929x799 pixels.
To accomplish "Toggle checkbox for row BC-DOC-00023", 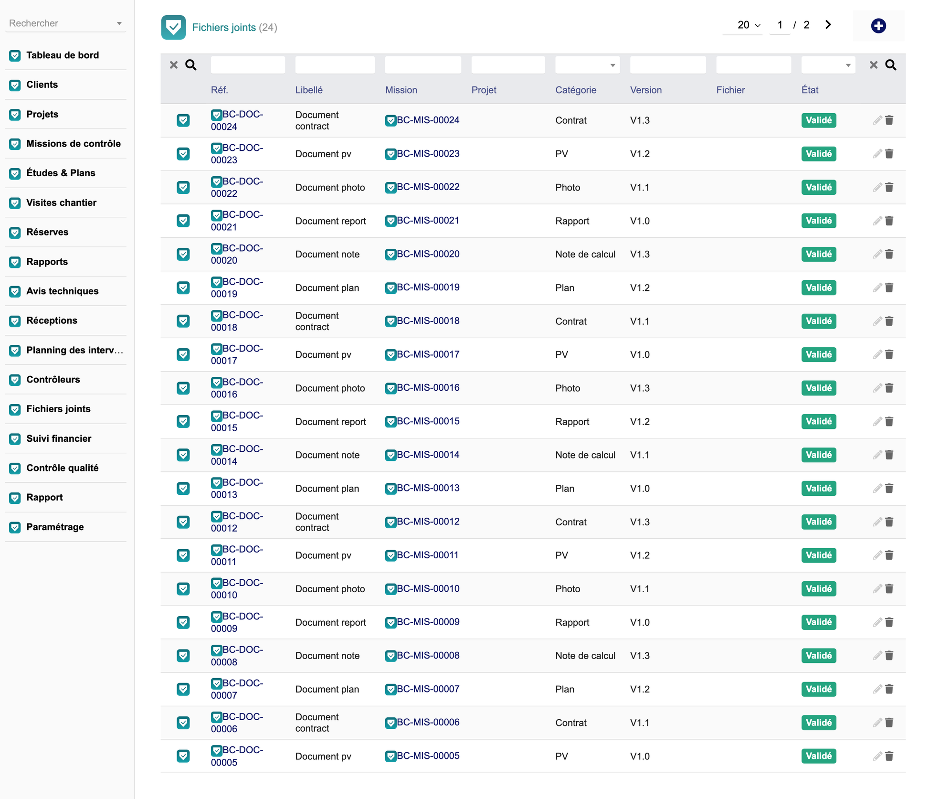I will (183, 154).
